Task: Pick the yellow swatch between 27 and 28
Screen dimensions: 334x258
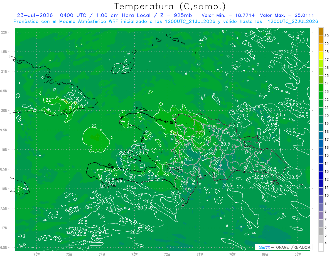Action: coord(321,56)
